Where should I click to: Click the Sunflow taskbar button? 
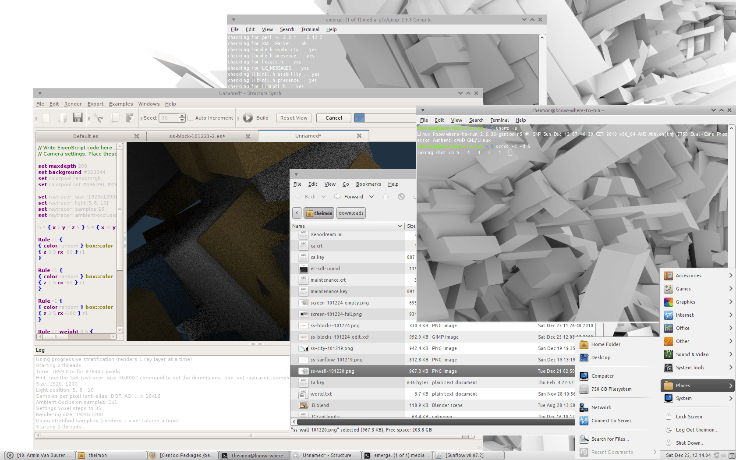(468, 455)
